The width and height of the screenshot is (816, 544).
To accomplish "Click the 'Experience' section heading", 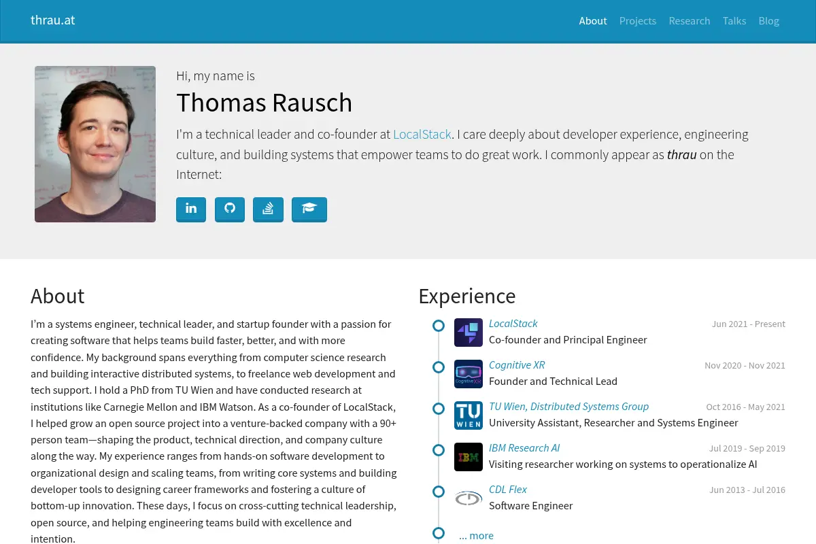I will (467, 296).
